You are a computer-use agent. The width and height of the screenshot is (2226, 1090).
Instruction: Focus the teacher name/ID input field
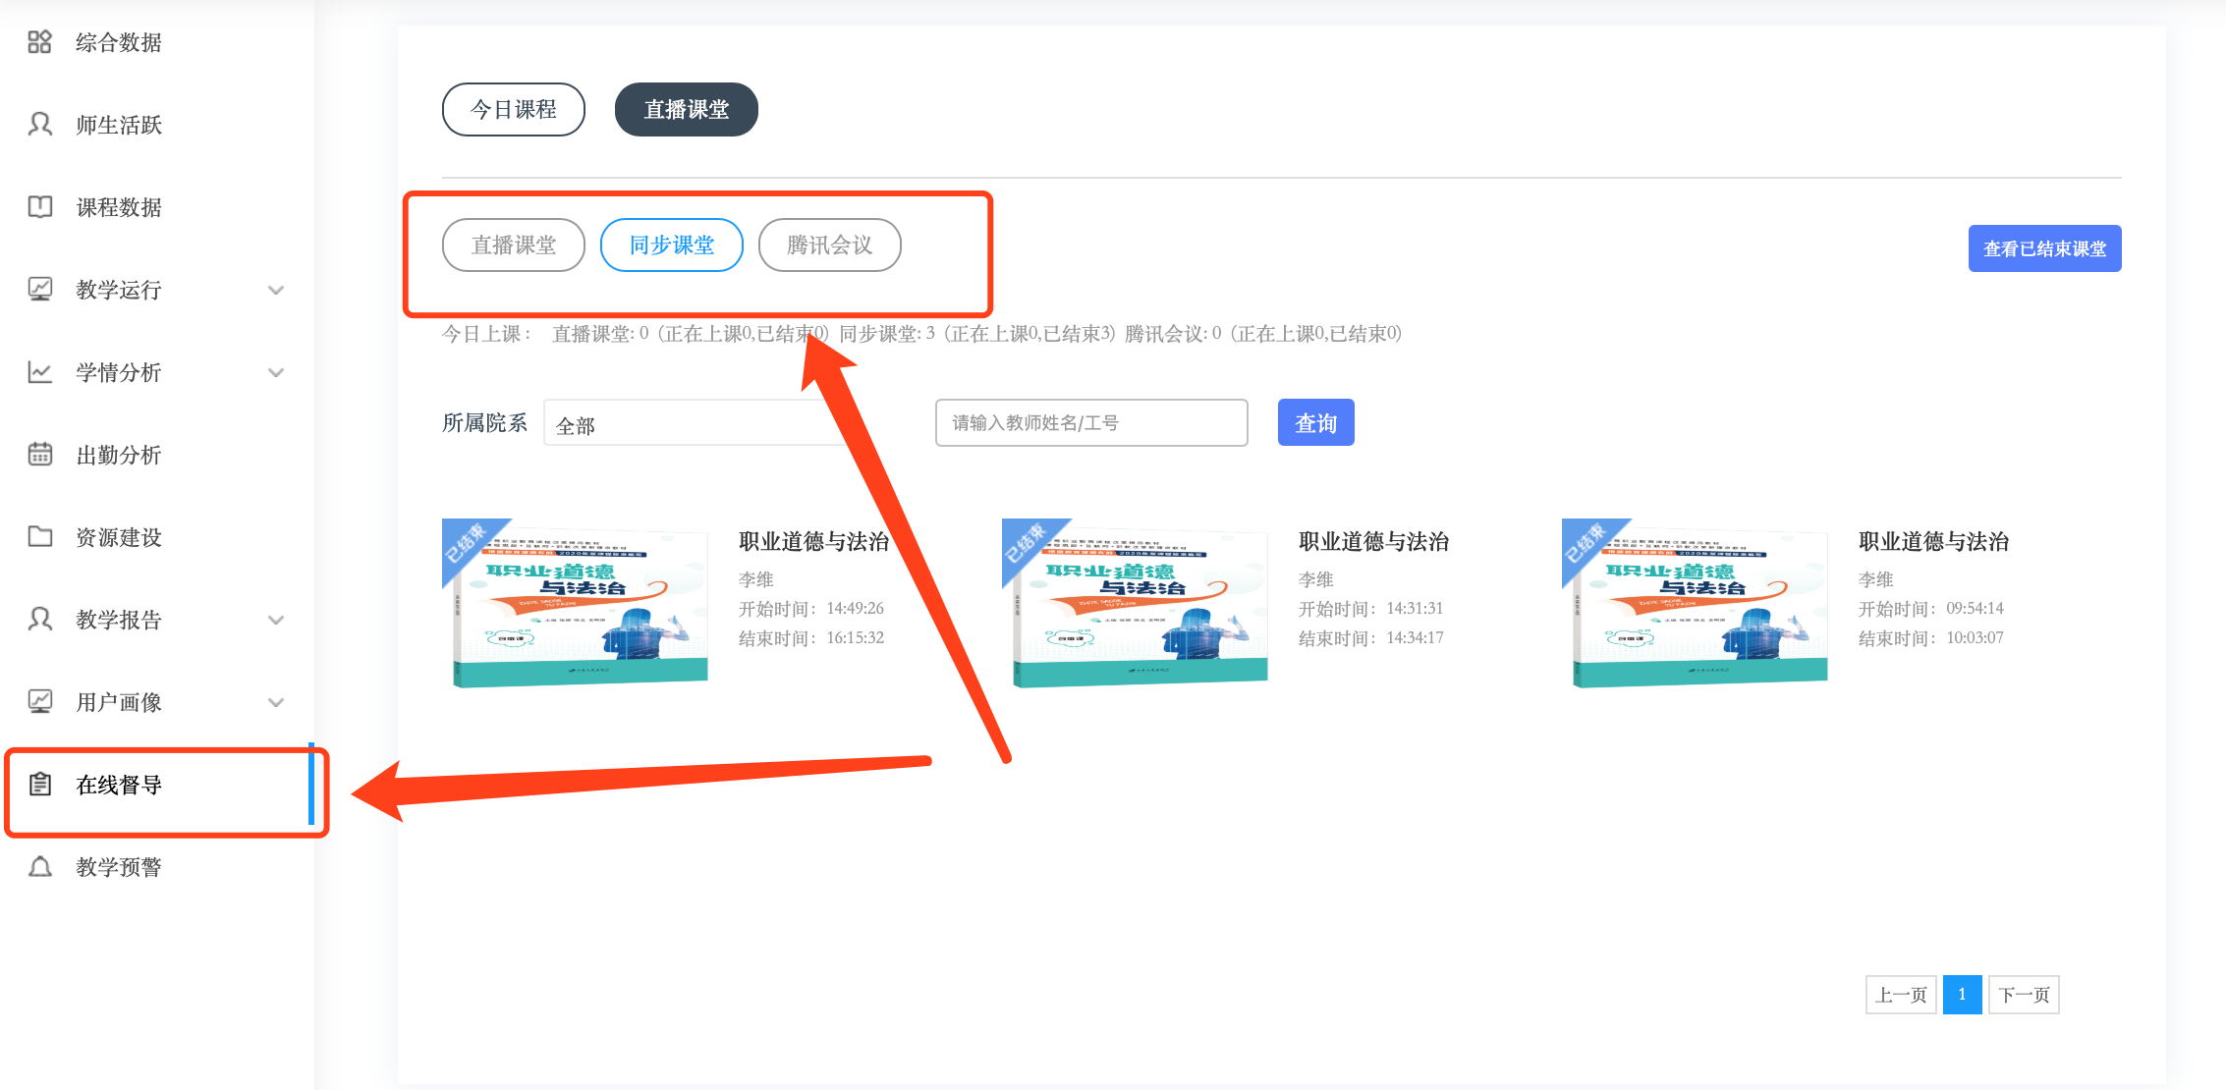click(x=1090, y=423)
